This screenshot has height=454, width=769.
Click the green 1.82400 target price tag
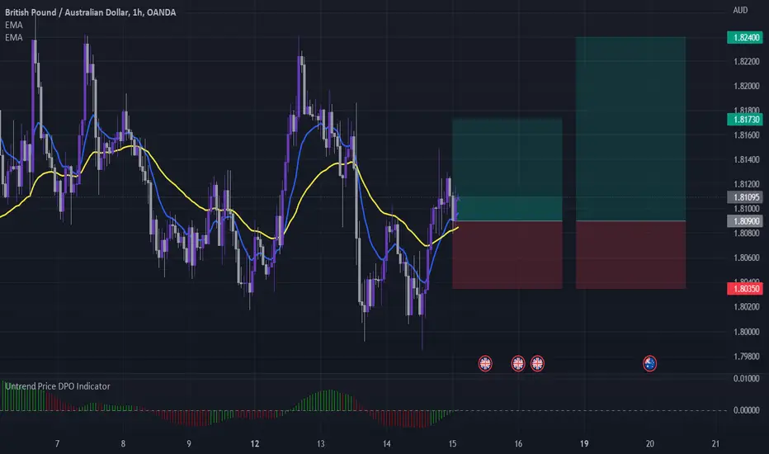point(745,37)
